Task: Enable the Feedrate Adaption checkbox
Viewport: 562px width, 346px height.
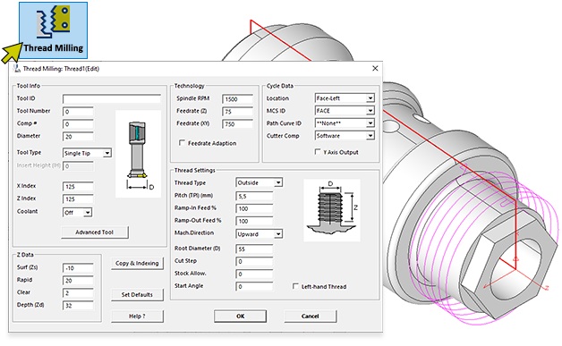Action: point(182,143)
